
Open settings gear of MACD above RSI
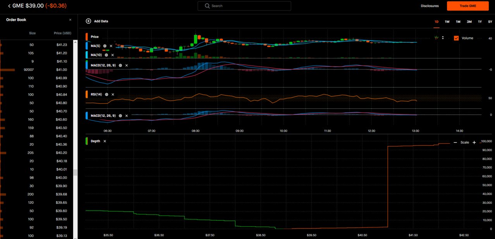(x=120, y=65)
